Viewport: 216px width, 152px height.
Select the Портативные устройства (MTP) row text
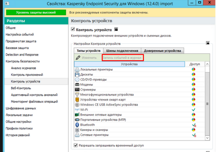[x=103, y=120]
